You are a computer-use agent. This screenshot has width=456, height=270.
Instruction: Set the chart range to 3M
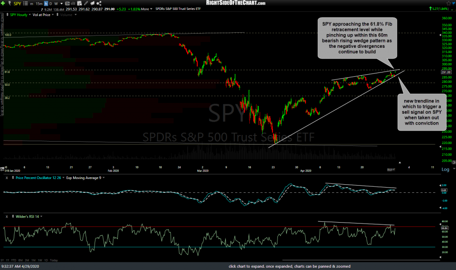(x=27, y=260)
